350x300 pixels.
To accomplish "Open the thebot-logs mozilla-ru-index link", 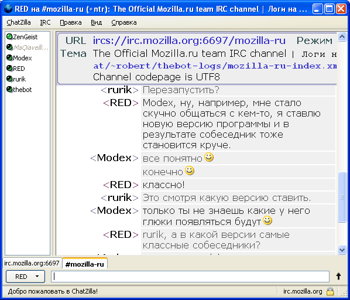I will 215,66.
